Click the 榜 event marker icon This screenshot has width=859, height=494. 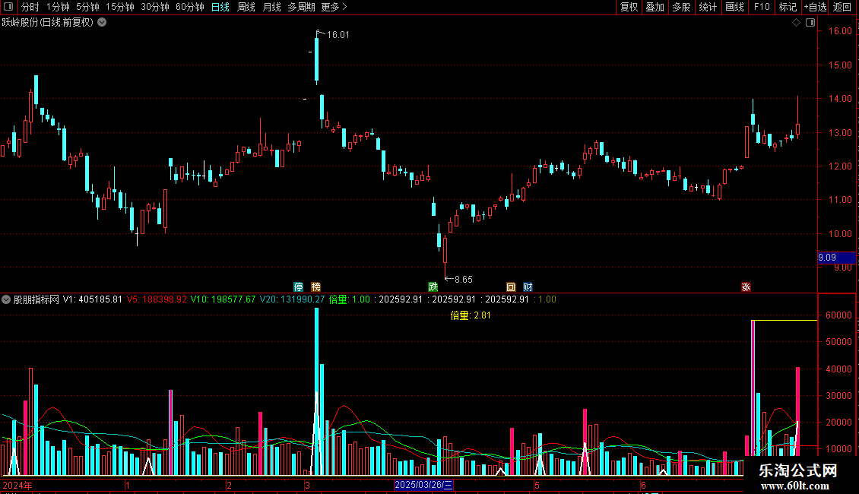tap(315, 287)
